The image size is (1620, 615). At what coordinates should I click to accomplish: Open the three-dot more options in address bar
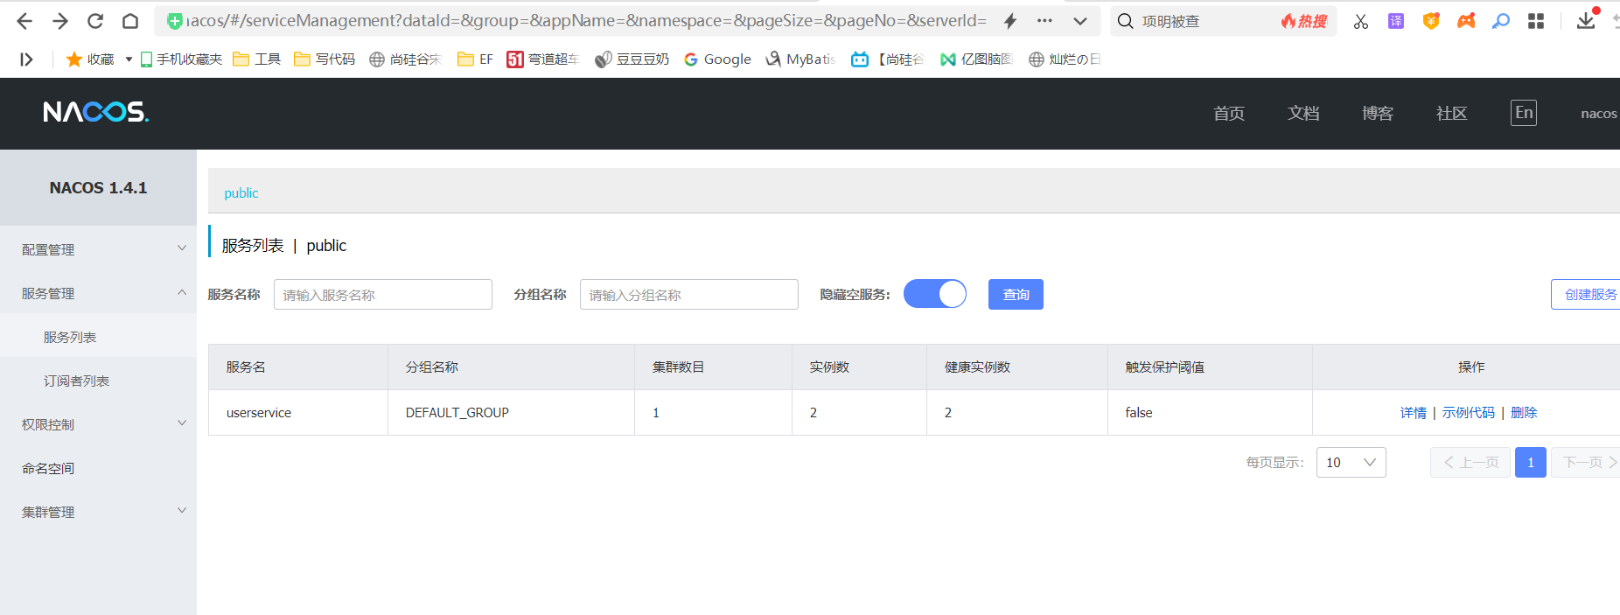[1044, 21]
